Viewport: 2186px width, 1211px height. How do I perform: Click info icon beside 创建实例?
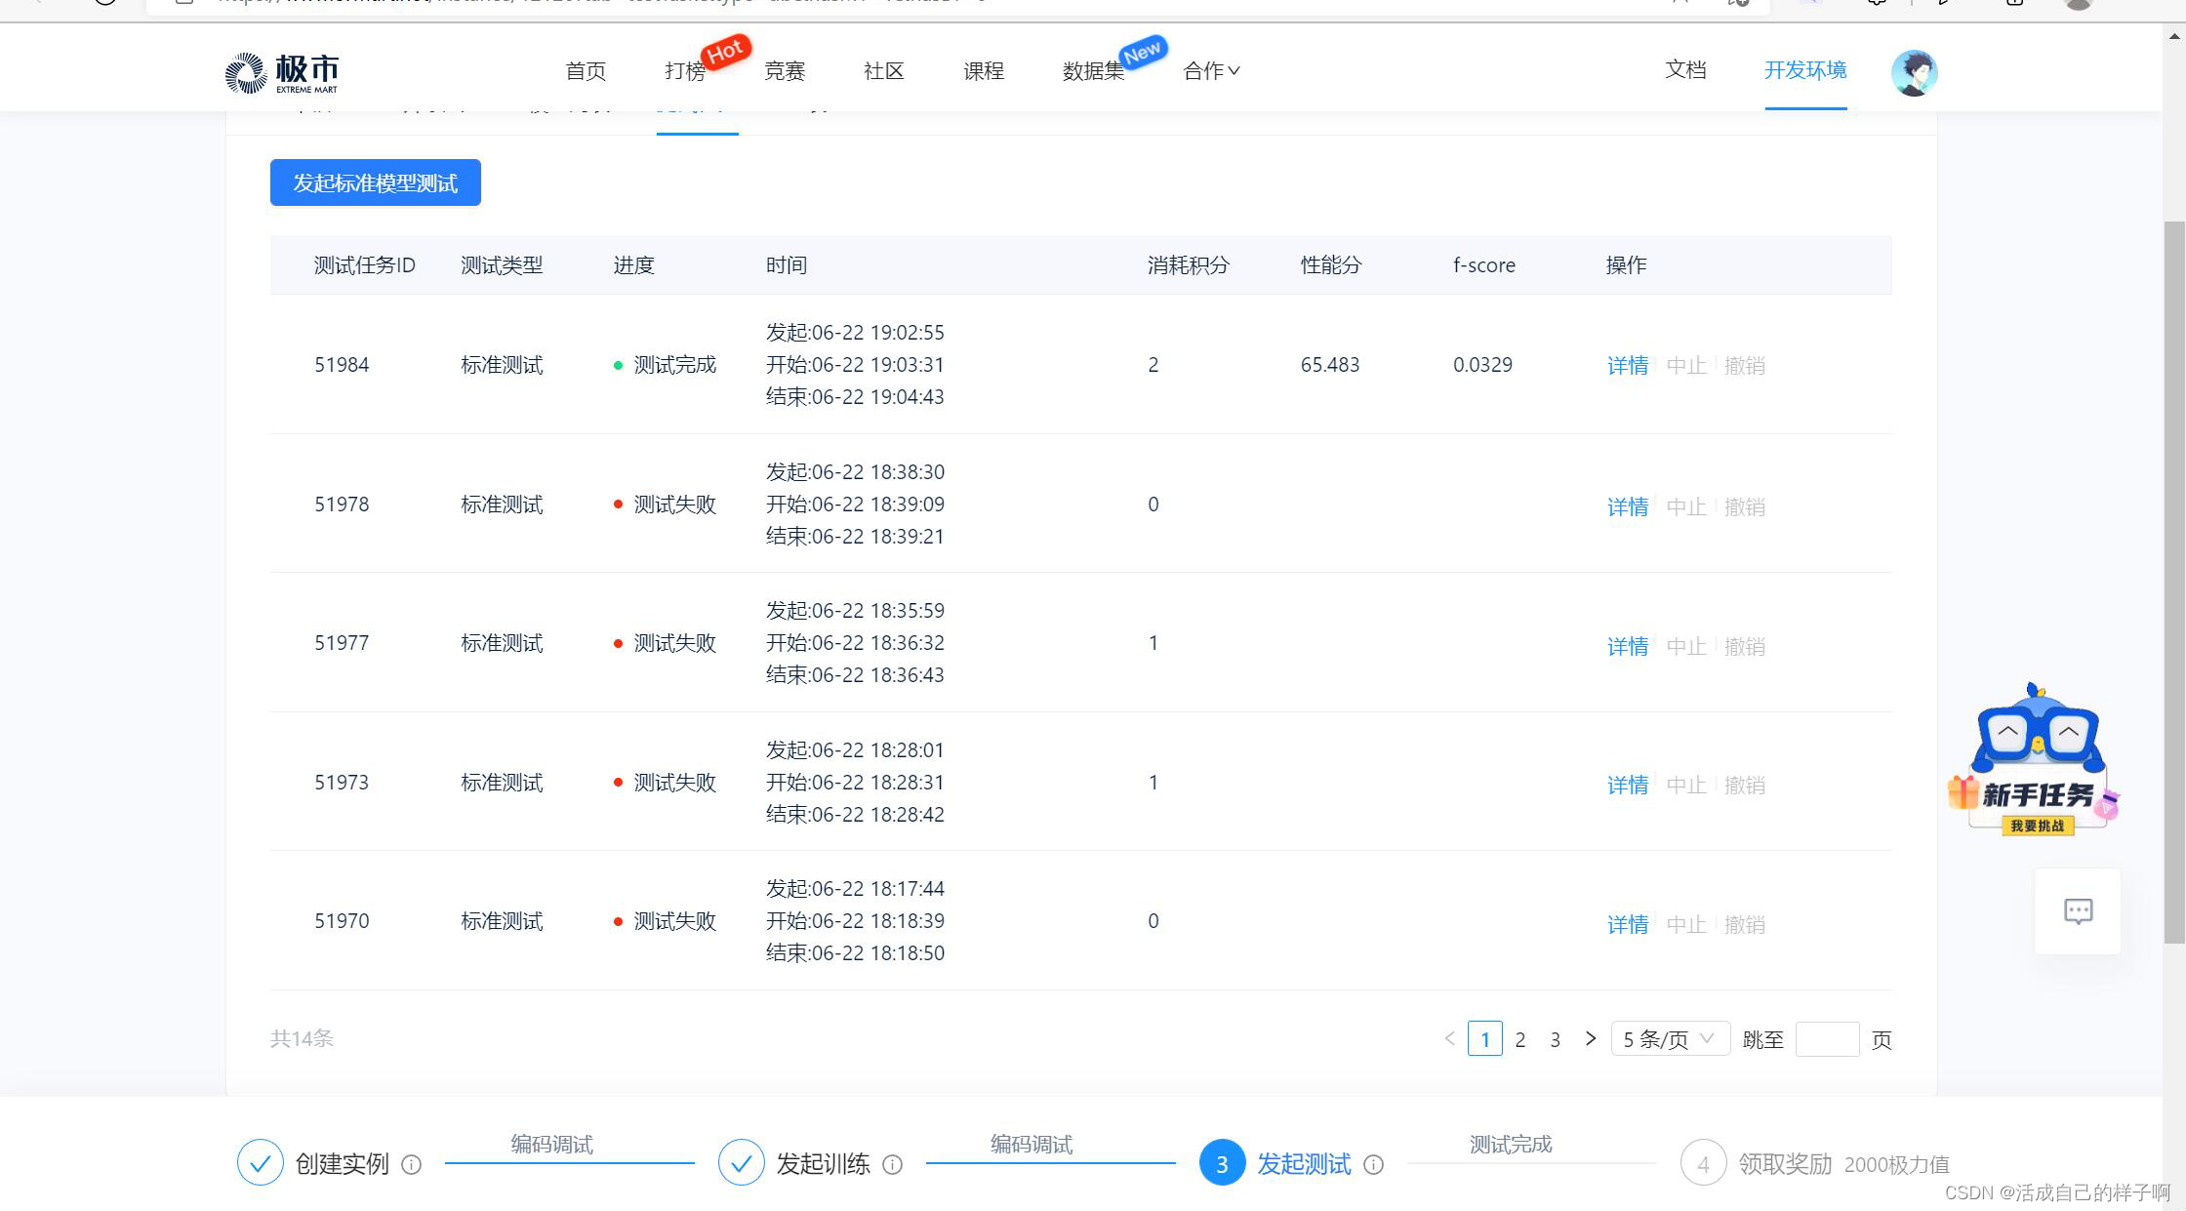coord(412,1164)
